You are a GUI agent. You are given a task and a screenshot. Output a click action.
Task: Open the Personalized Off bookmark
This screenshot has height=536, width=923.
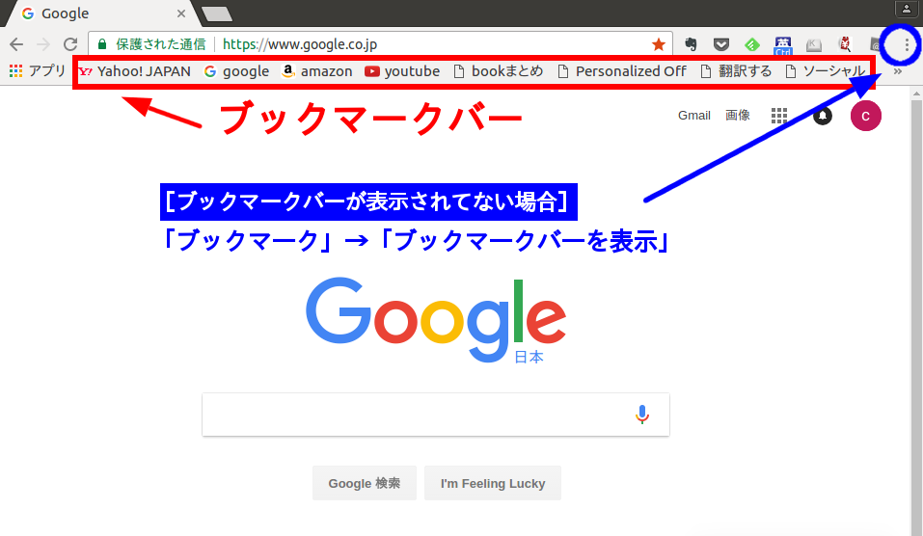point(622,71)
